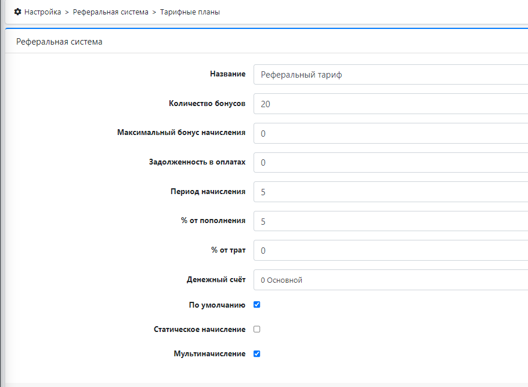This screenshot has width=528, height=387.
Task: Click the Денежный счёт label
Action: [x=216, y=279]
